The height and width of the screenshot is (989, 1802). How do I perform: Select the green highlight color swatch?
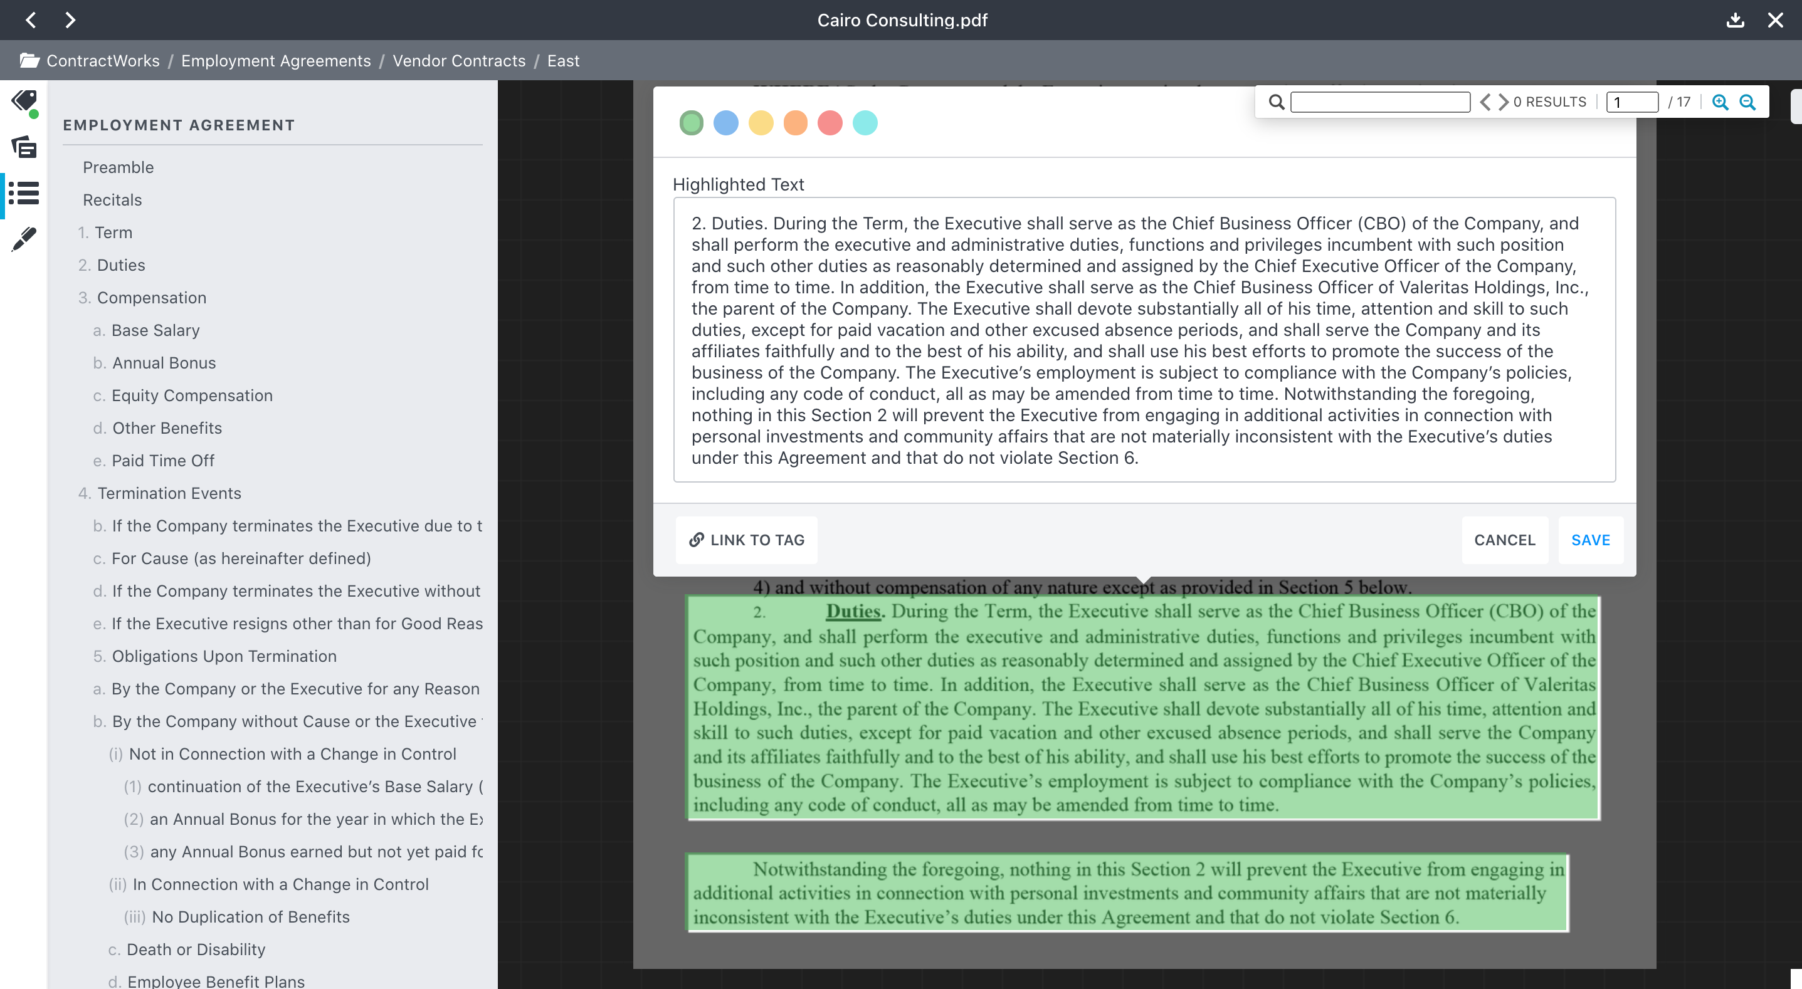[x=691, y=123]
